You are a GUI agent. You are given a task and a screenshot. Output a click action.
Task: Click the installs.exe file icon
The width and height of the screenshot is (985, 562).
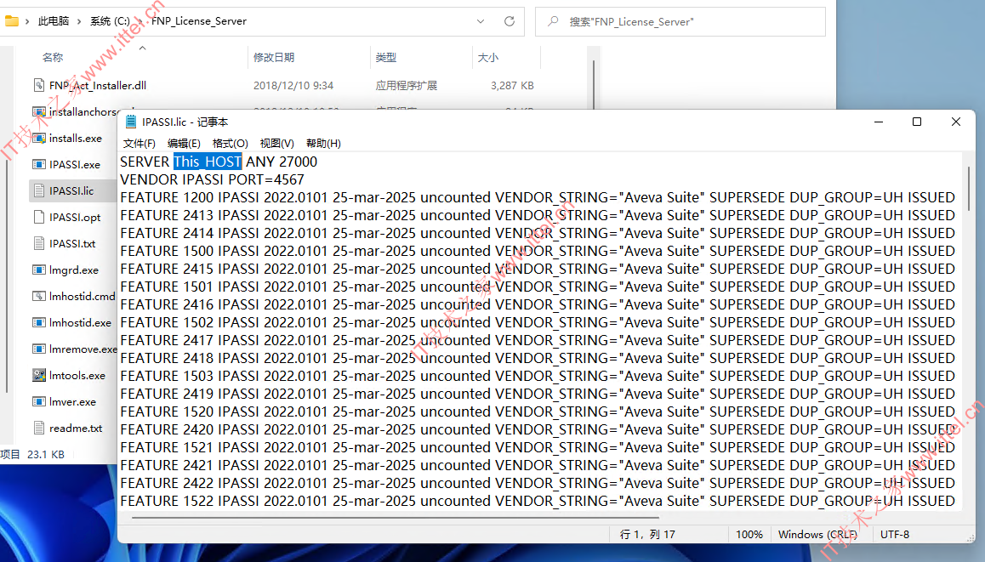click(x=39, y=138)
